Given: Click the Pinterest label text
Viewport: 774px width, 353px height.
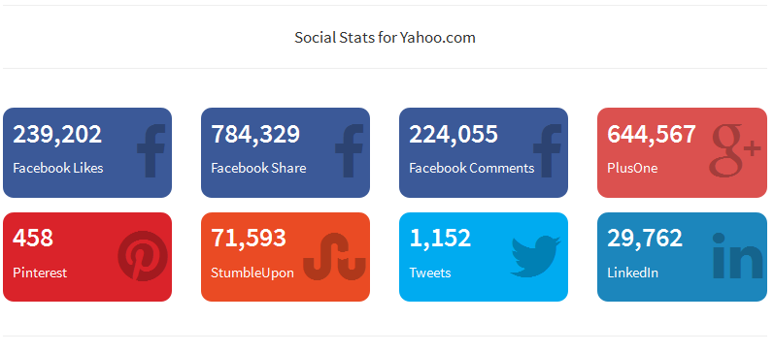Looking at the screenshot, I should pos(40,273).
